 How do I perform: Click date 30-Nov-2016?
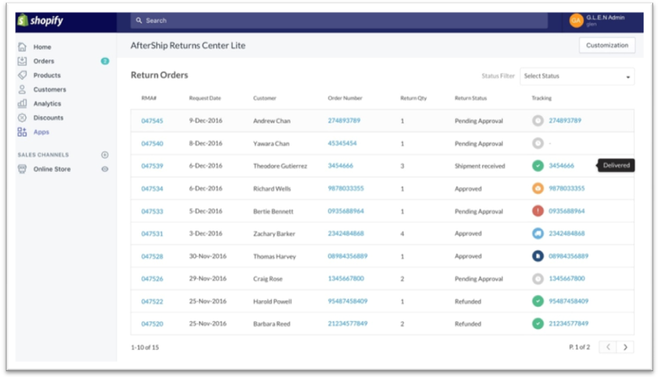208,256
